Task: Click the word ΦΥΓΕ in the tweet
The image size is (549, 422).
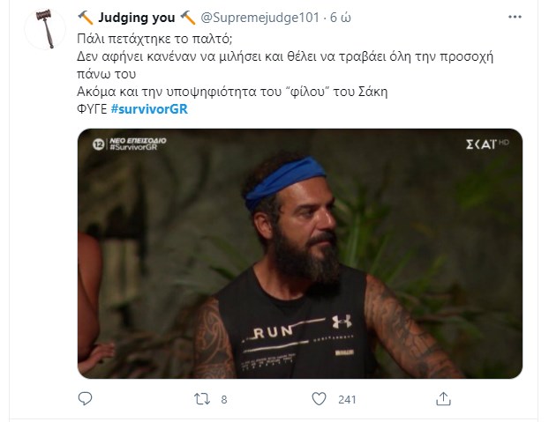Action: coord(92,108)
